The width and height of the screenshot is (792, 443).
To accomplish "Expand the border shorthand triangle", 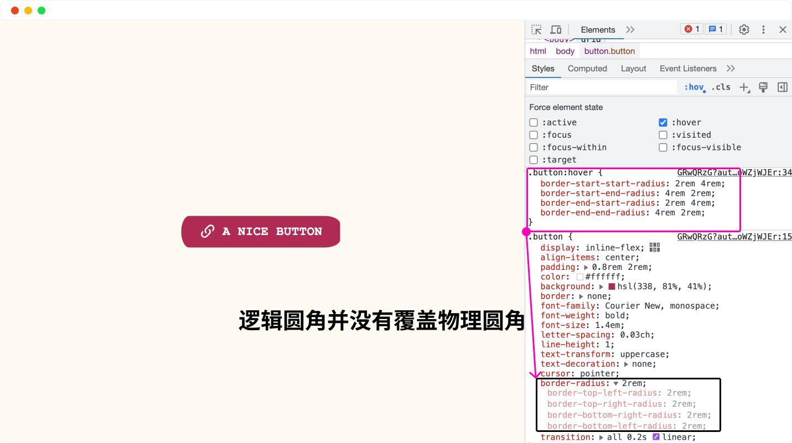I will tap(581, 296).
